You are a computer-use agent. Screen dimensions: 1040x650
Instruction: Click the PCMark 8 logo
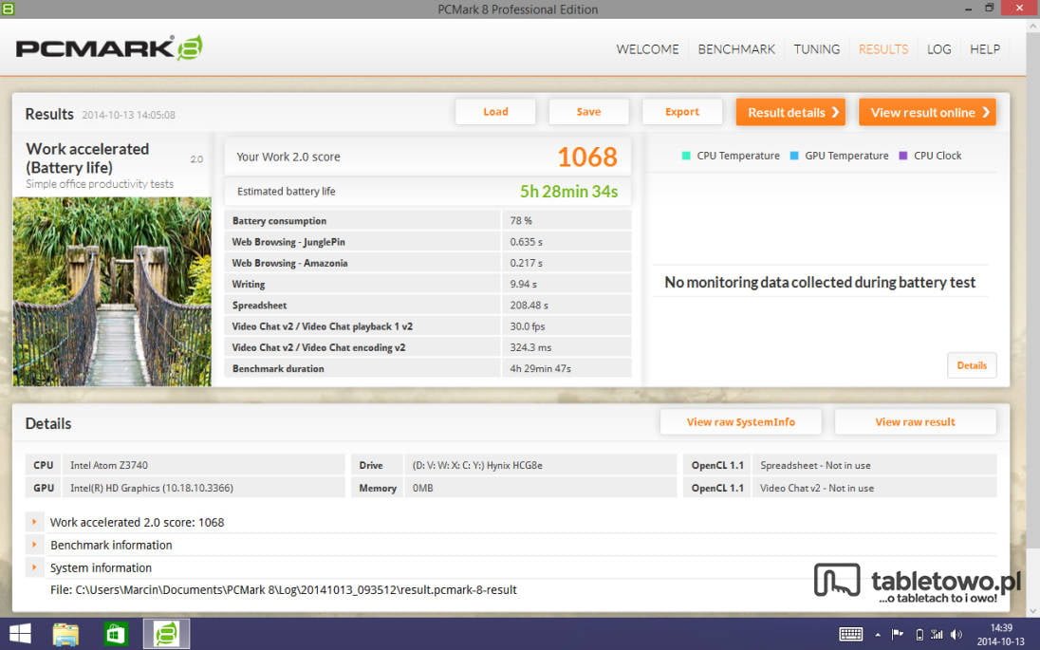pos(109,47)
